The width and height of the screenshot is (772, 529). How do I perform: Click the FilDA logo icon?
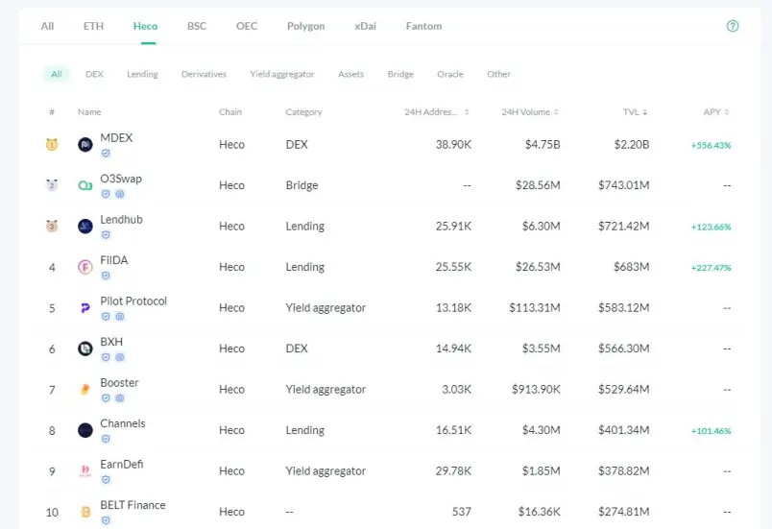click(85, 267)
